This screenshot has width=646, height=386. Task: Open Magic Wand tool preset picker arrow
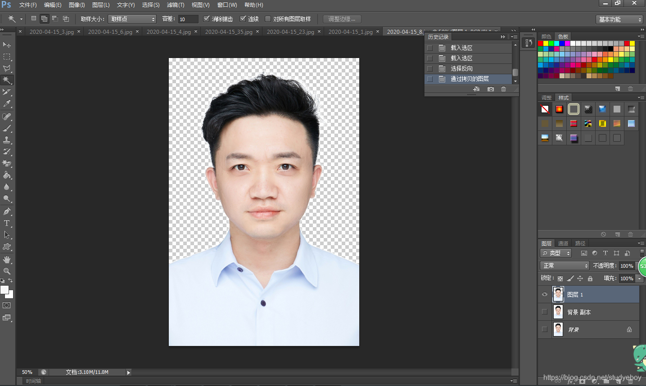[21, 19]
